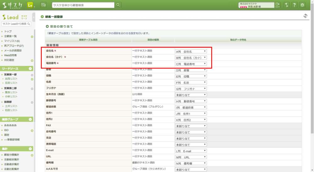Open the help question mark icon
Viewport: 314px width, 172px height.
pyautogui.click(x=295, y=5)
